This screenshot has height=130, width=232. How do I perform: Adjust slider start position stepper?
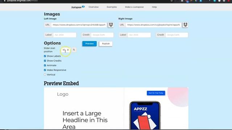pos(68,50)
